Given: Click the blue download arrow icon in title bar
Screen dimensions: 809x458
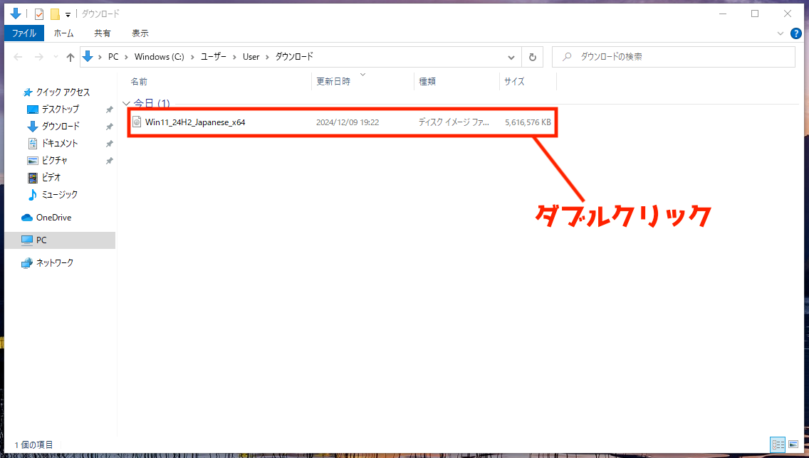Looking at the screenshot, I should [16, 14].
